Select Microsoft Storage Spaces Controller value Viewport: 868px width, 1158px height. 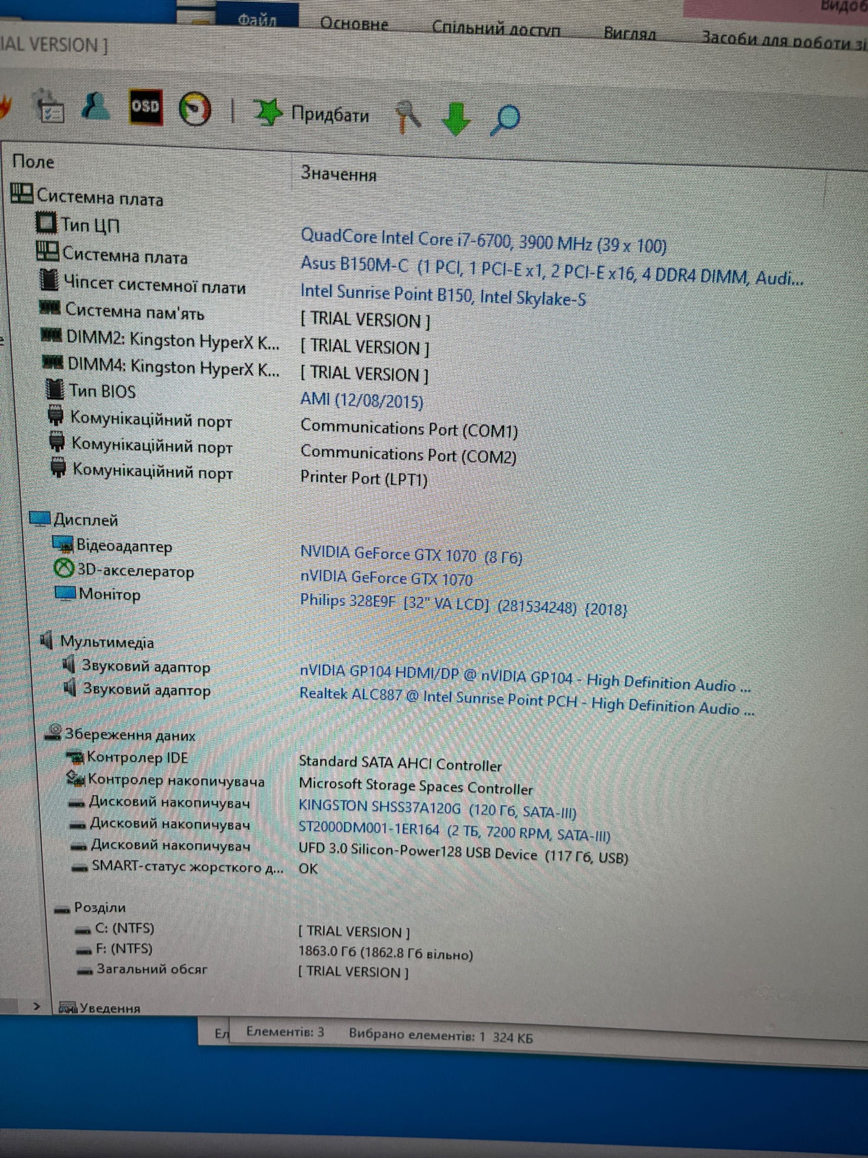coord(416,786)
